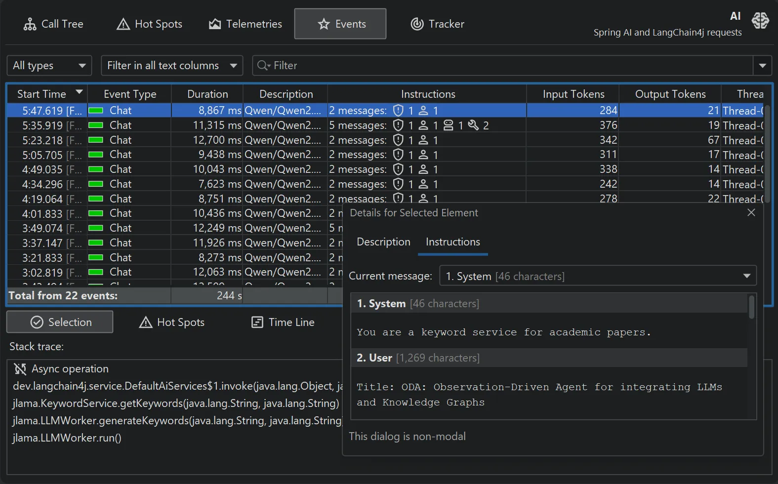Viewport: 778px width, 484px height.
Task: Sort by Start Time column header
Action: [47, 94]
